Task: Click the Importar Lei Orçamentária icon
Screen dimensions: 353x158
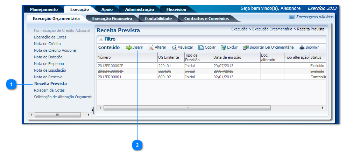Action: [246, 48]
